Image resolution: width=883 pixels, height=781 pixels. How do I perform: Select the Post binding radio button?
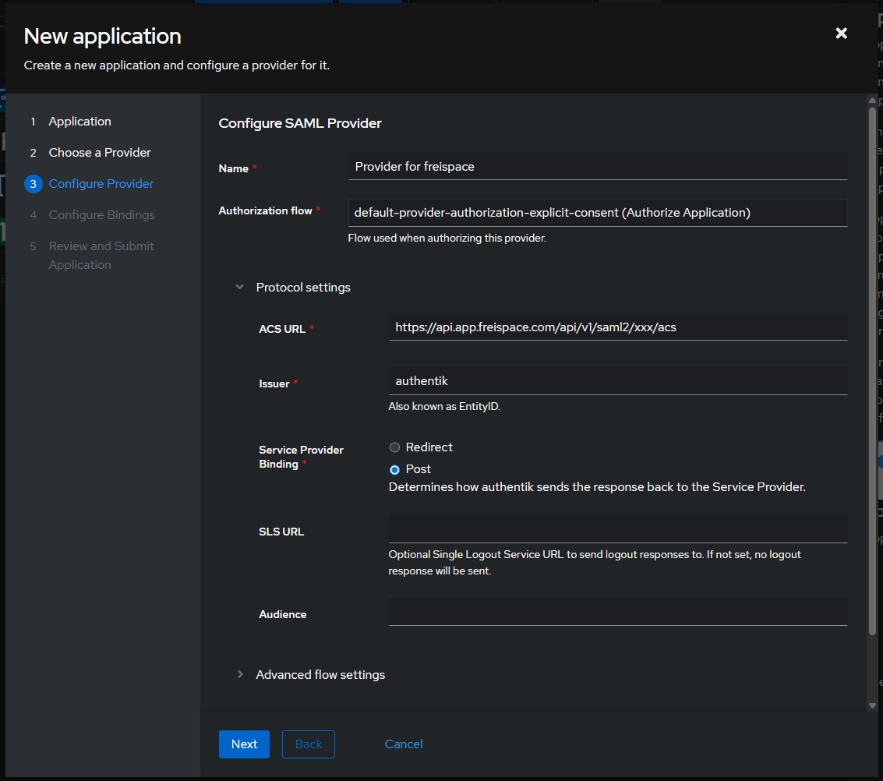point(394,469)
